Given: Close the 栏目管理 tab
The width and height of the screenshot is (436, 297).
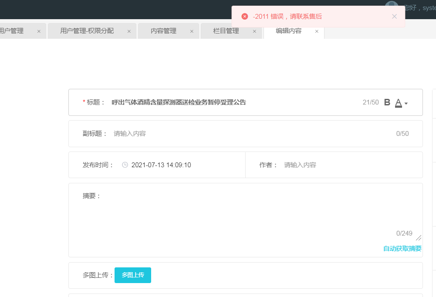Looking at the screenshot, I should [x=254, y=31].
